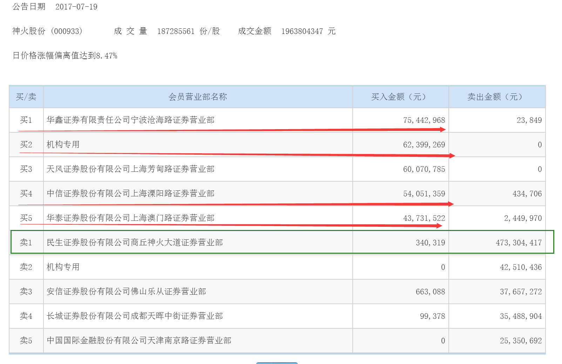
Task: Click the 日价格涨幅偏离值达到8.47% line
Action: [x=65, y=56]
